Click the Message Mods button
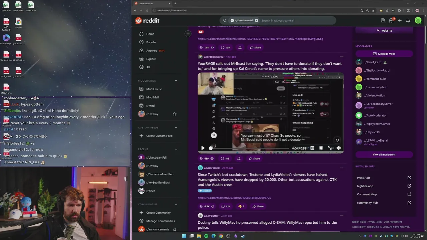The width and height of the screenshot is (427, 240). pos(384,54)
